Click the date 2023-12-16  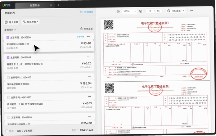(86, 87)
